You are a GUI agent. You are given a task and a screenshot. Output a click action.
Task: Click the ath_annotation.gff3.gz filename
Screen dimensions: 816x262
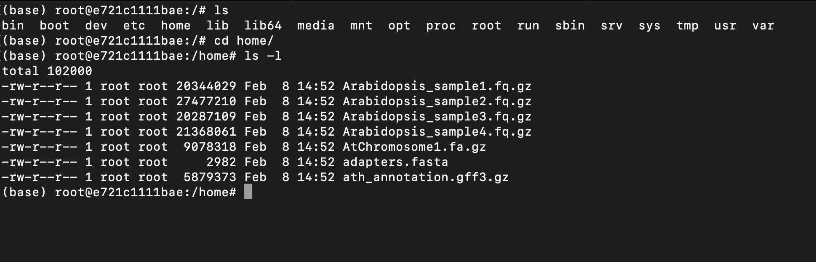(426, 177)
